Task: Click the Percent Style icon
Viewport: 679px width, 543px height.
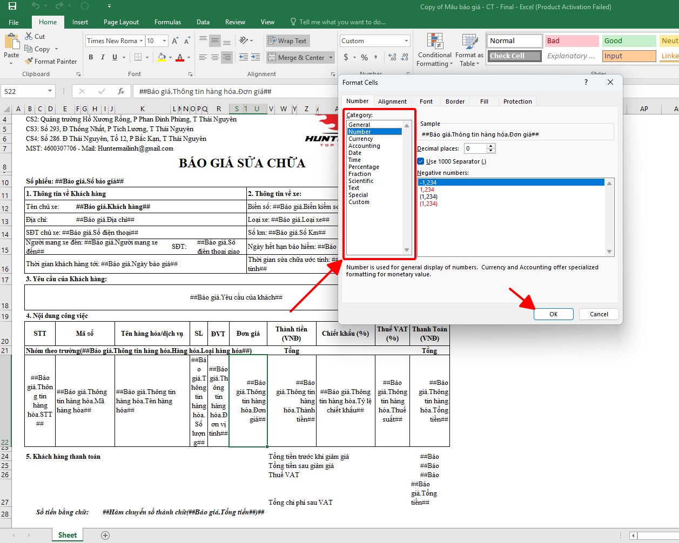Action: 365,57
